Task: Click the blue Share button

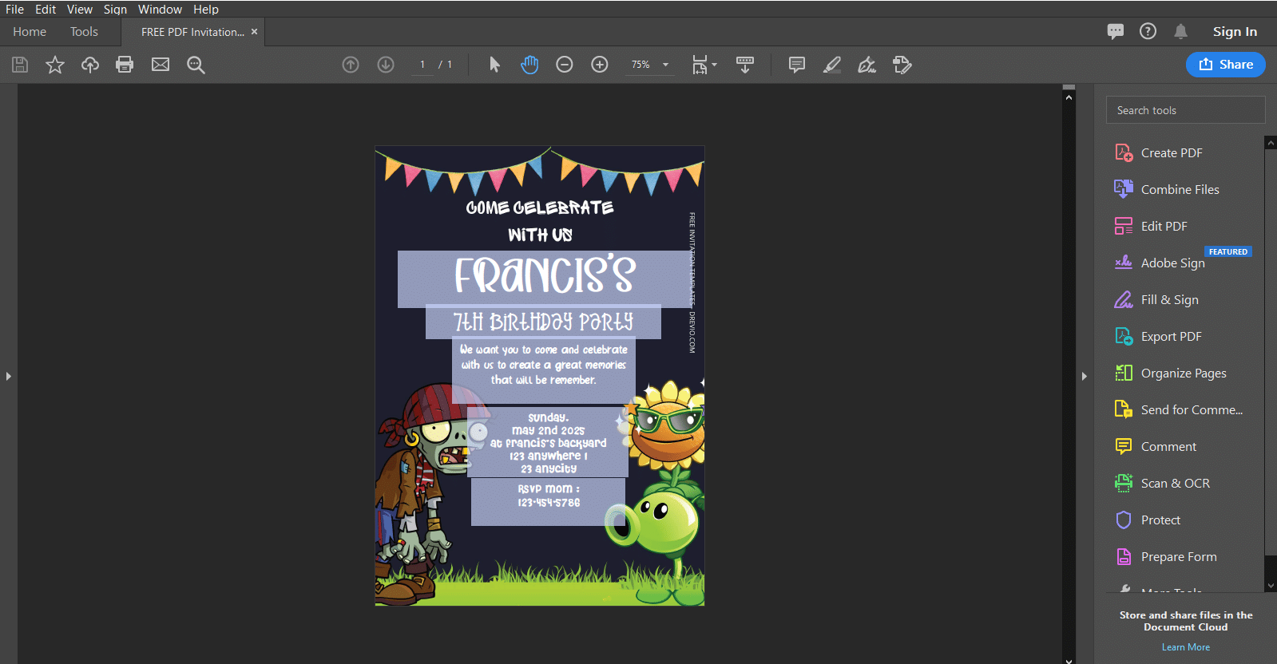Action: tap(1225, 65)
